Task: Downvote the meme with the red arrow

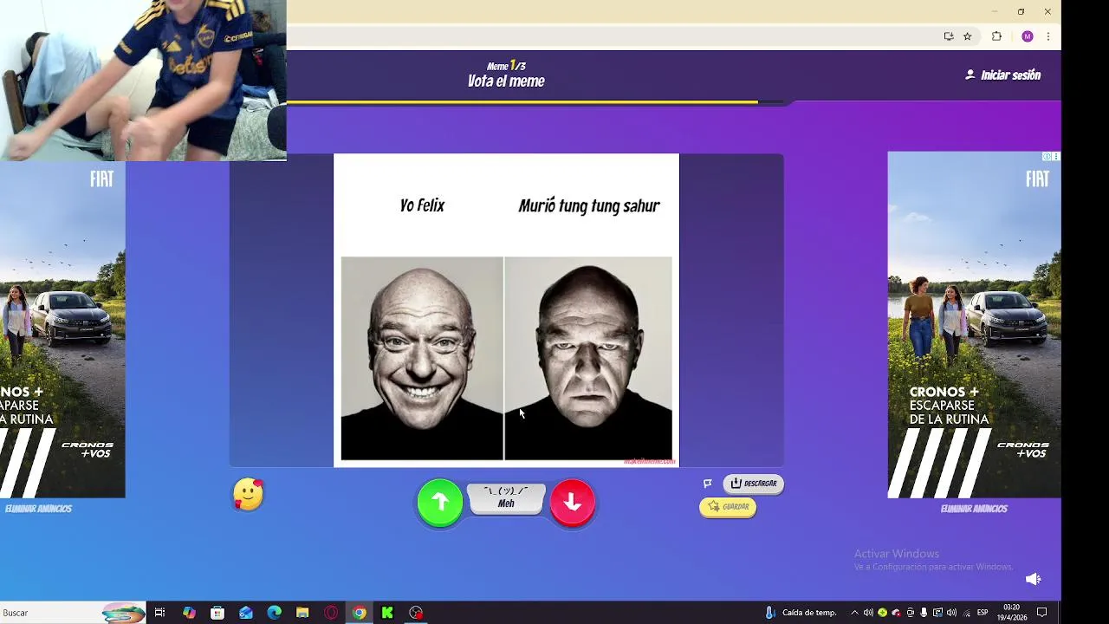Action: [572, 502]
